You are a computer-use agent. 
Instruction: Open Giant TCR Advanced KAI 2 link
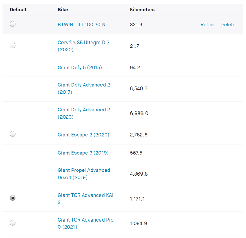pos(85,199)
